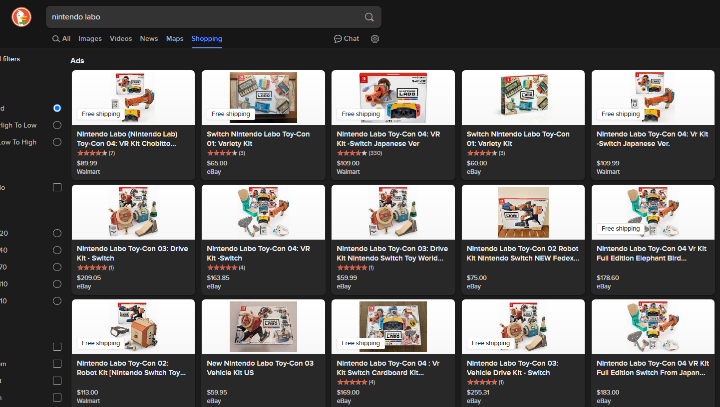720x407 pixels.
Task: Switch to the Maps tab
Action: [175, 39]
